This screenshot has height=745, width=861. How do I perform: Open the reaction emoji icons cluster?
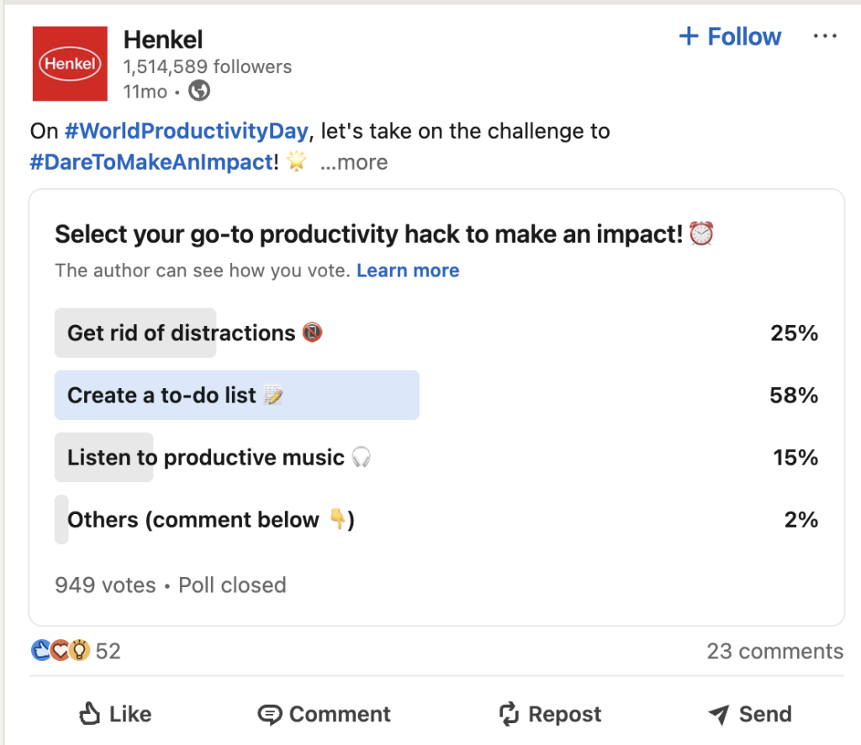[x=60, y=651]
